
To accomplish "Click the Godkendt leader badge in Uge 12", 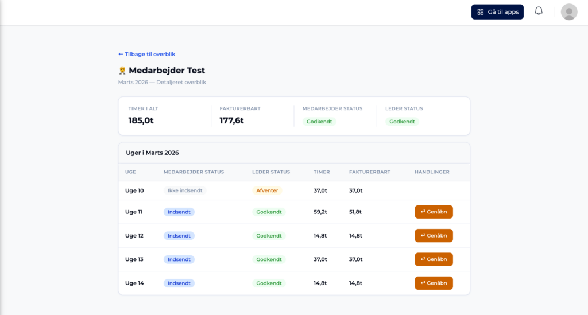I will [269, 236].
